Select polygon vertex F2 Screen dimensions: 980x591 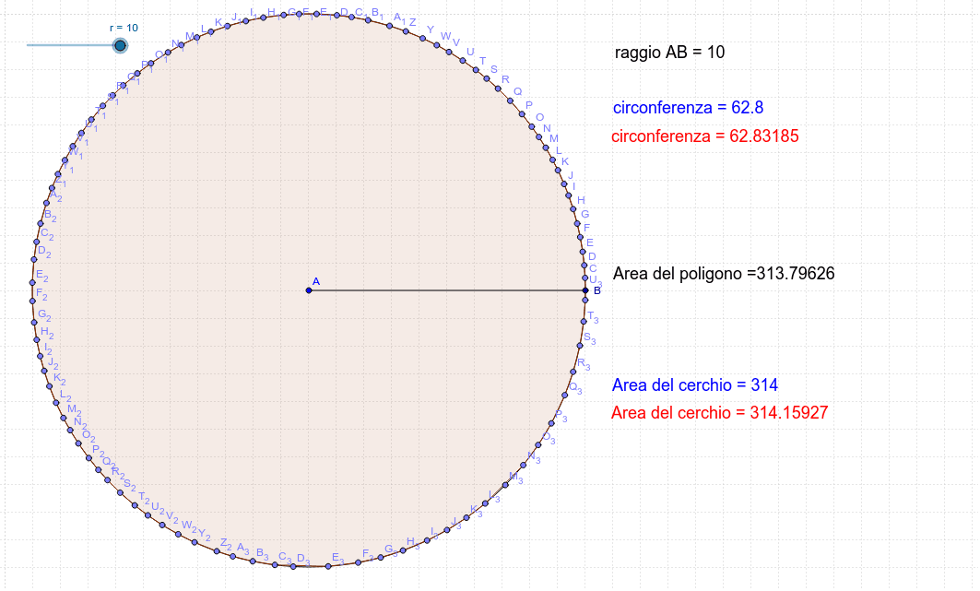(x=32, y=301)
